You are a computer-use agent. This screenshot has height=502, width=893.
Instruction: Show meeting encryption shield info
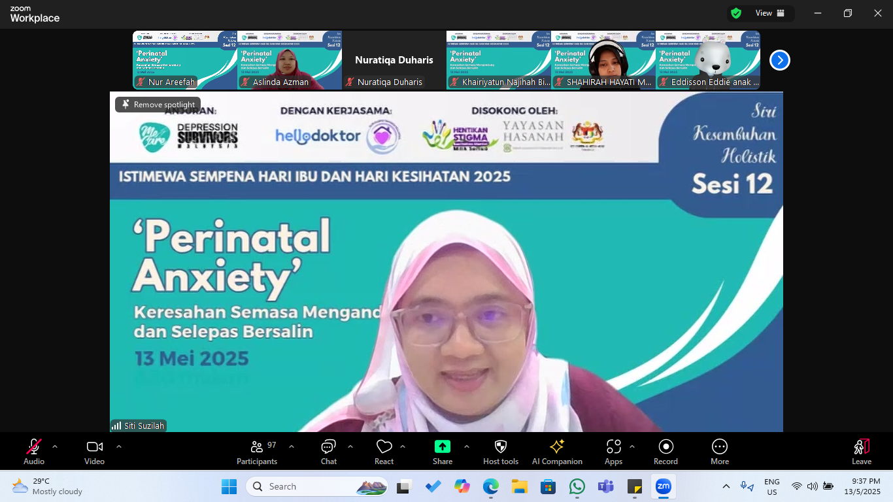[x=736, y=13]
